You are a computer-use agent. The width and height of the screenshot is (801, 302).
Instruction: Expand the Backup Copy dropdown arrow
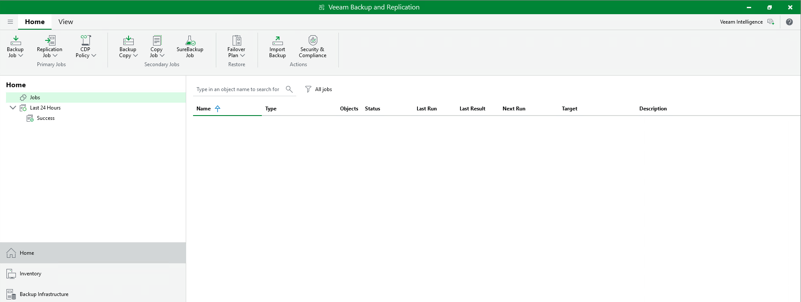pyautogui.click(x=135, y=55)
